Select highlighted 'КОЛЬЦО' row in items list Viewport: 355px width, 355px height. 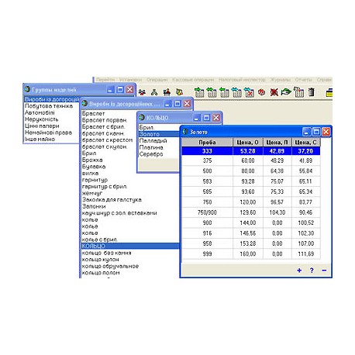(130, 246)
